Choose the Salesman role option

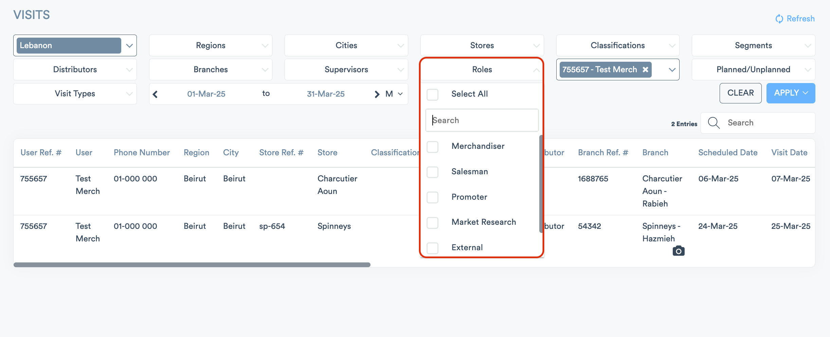tap(469, 172)
